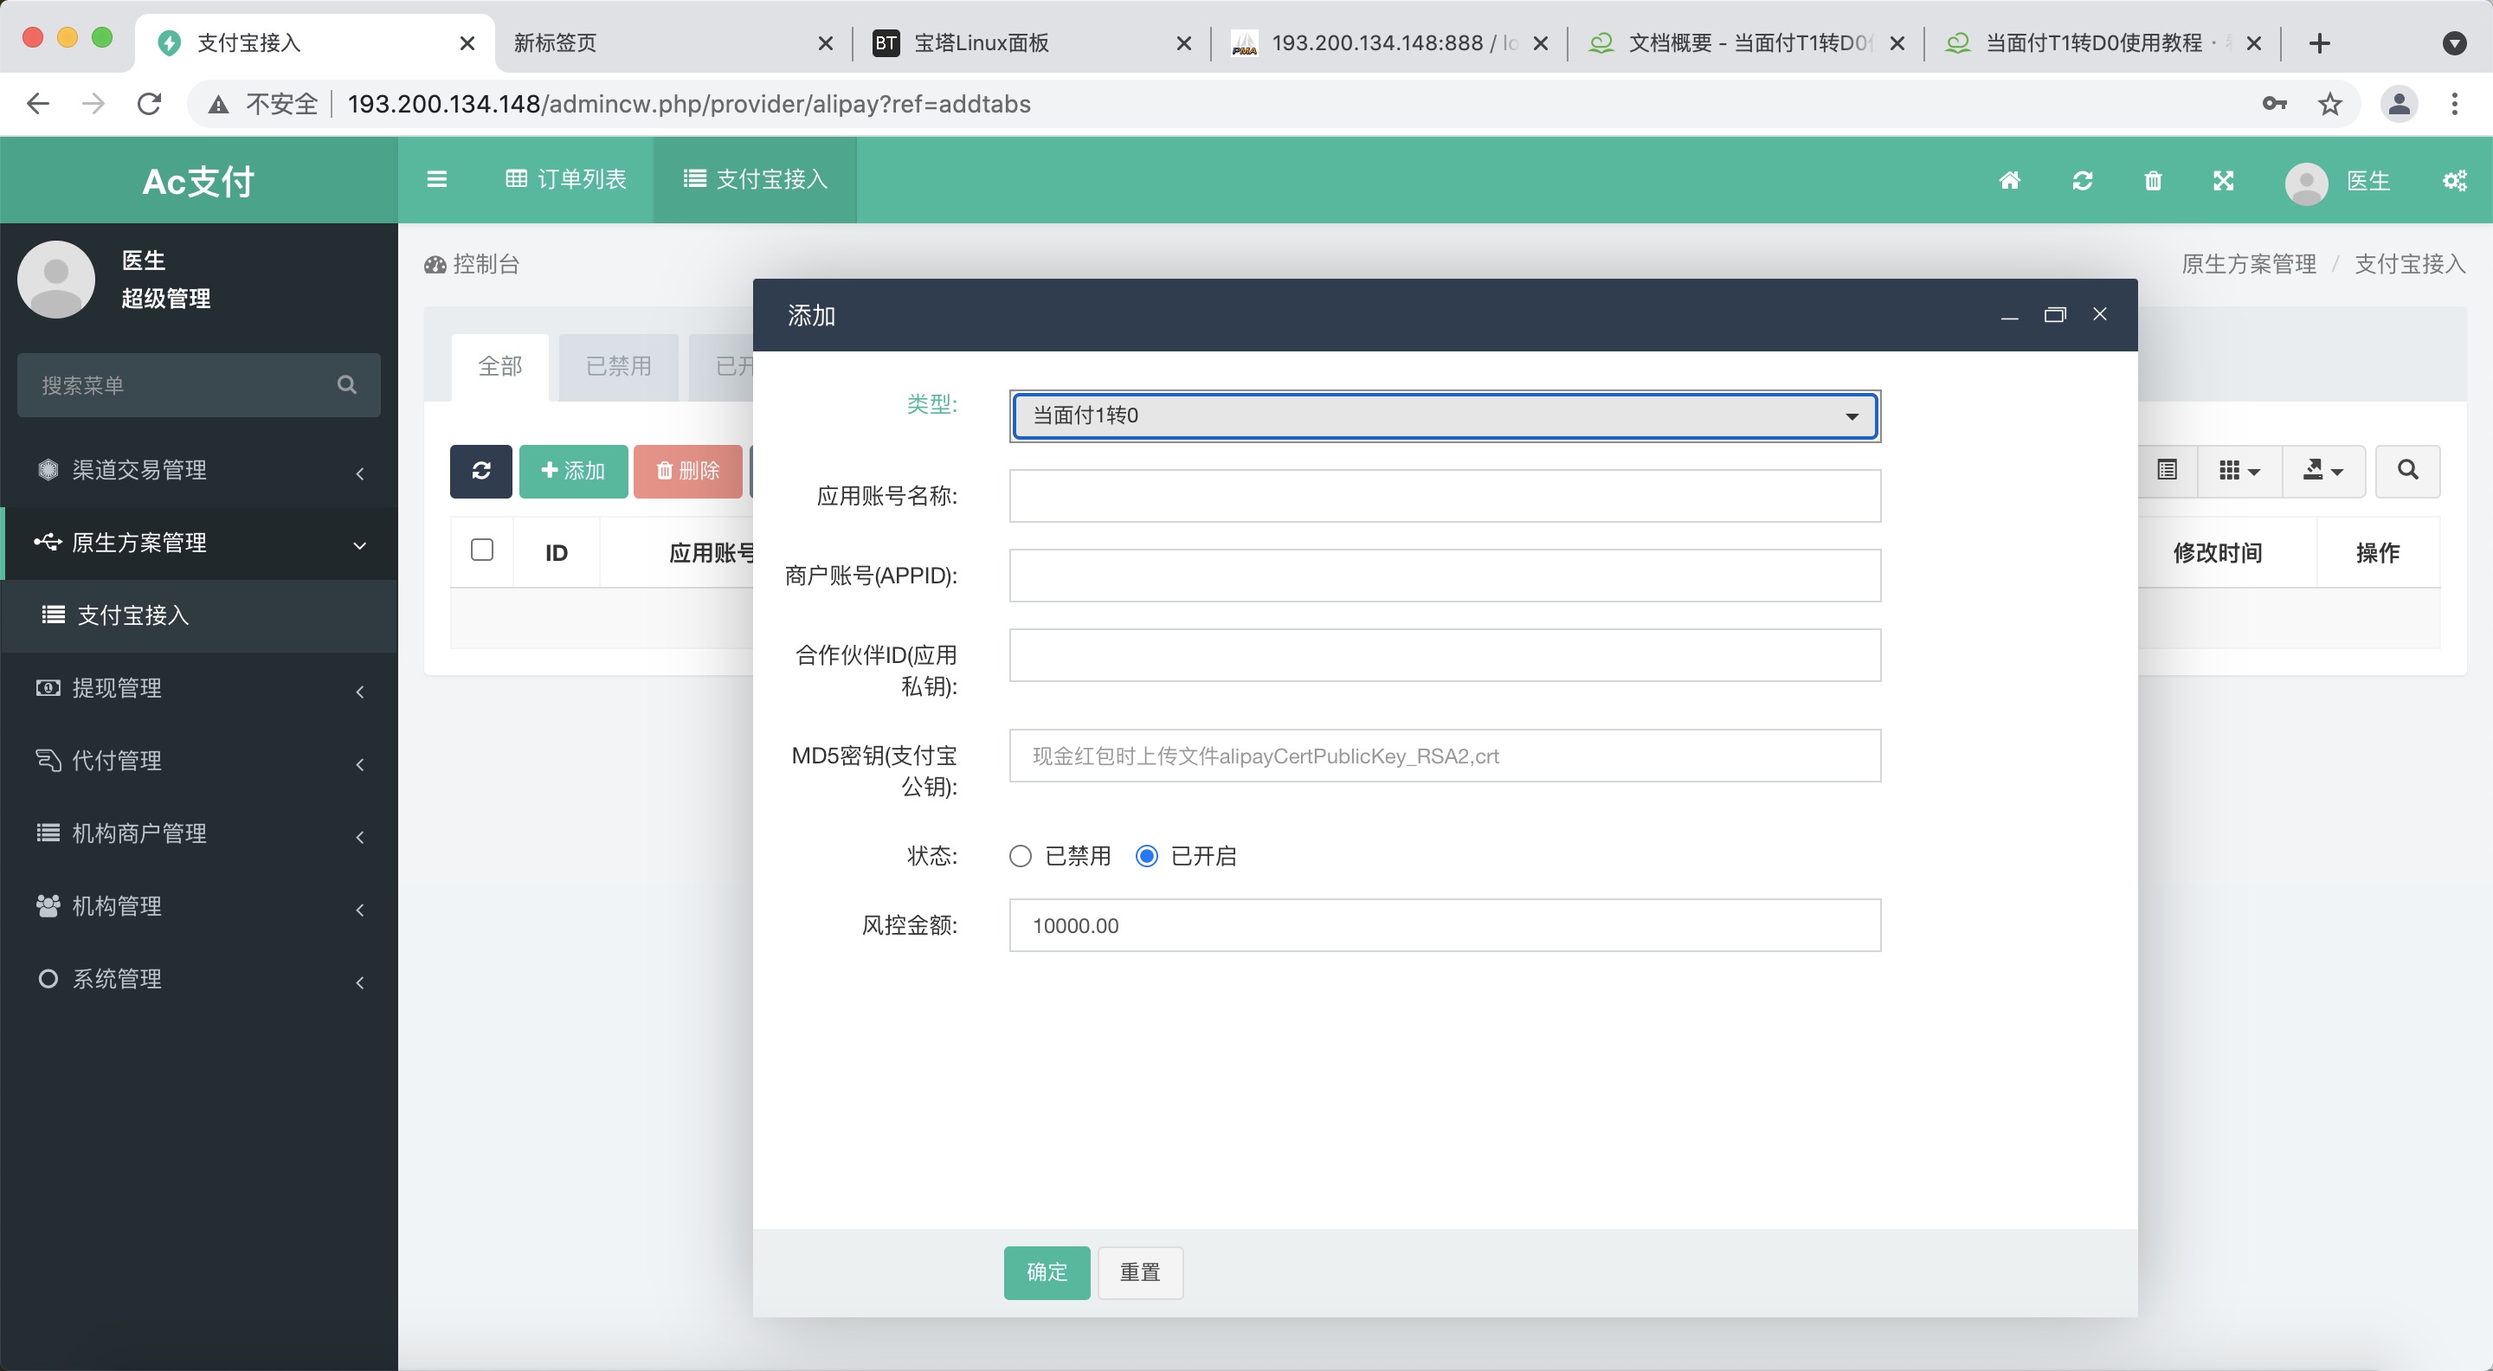Click the refresh icon in top header
The image size is (2493, 1371).
click(2082, 180)
